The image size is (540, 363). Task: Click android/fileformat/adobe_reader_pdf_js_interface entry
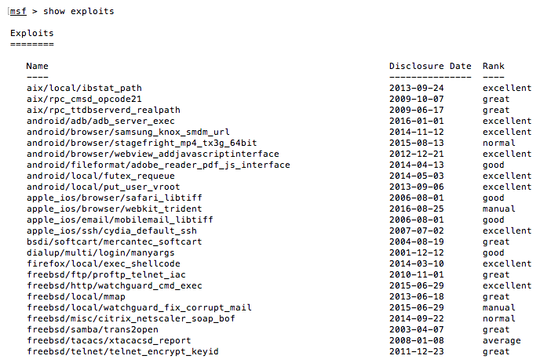[158, 165]
